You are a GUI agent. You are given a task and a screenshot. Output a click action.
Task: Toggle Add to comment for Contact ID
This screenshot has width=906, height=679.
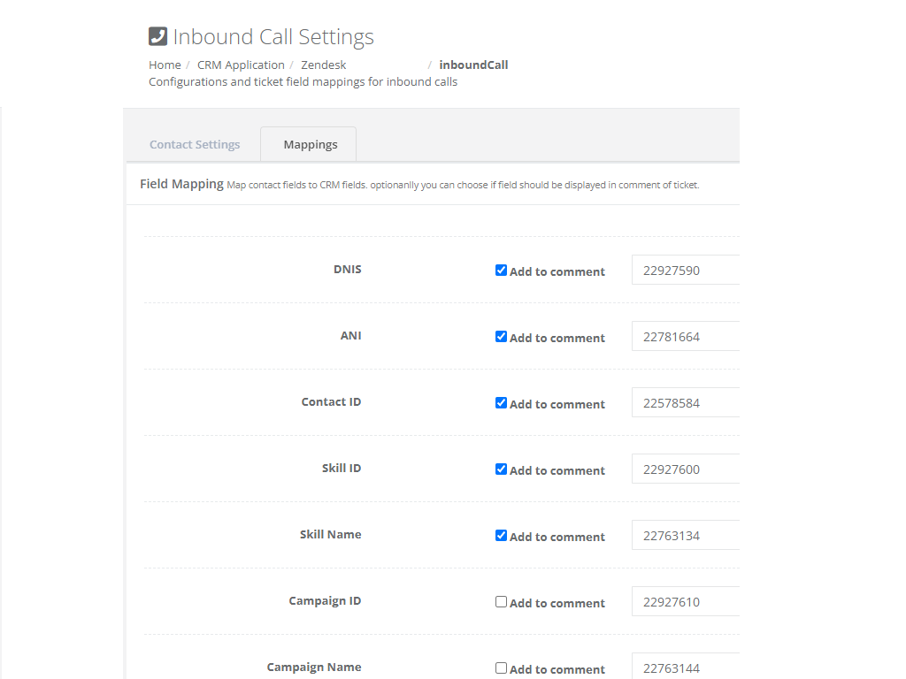click(x=501, y=403)
